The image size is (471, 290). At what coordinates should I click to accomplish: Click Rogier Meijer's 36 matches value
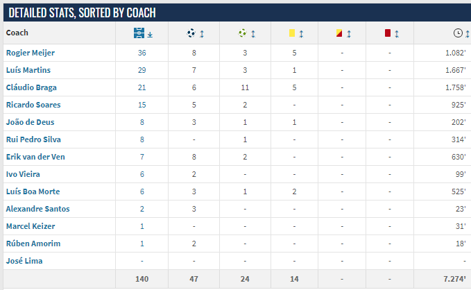[142, 53]
